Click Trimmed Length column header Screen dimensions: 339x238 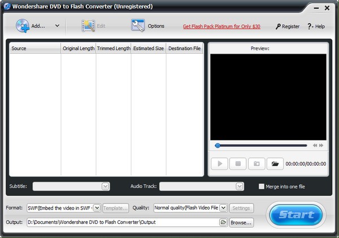coord(114,48)
